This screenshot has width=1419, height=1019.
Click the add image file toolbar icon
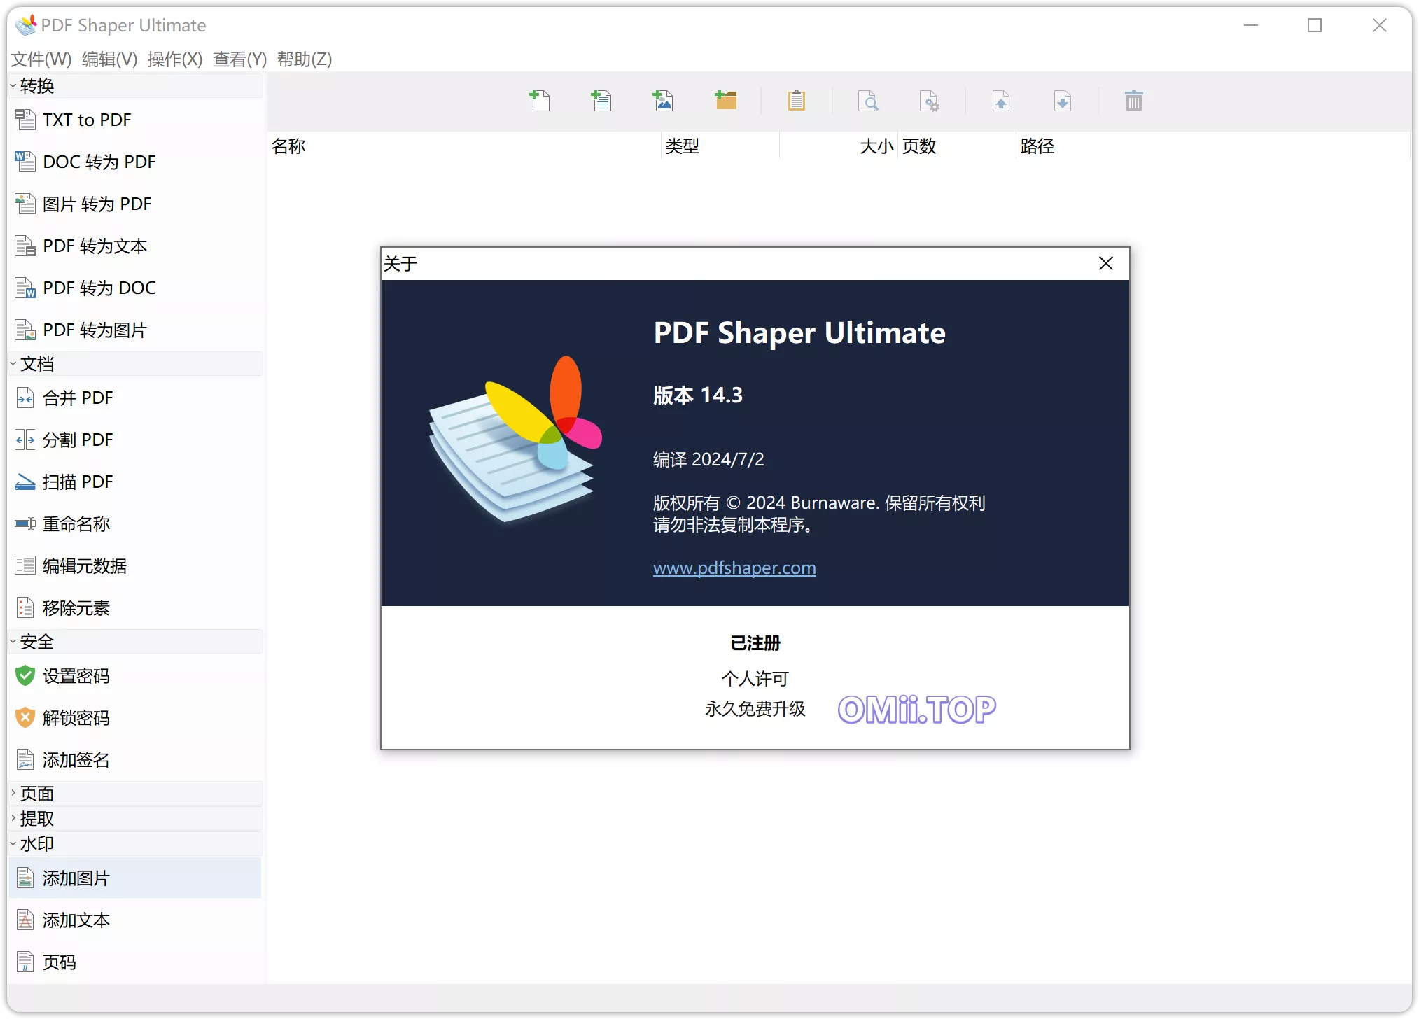click(663, 101)
